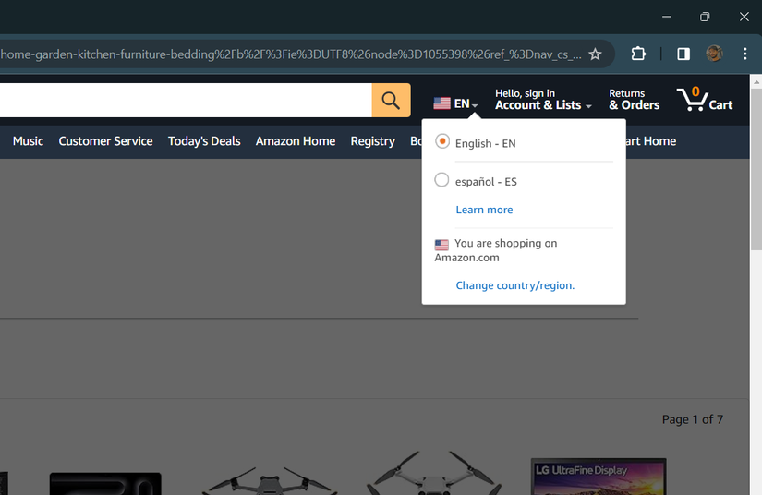Viewport: 762px width, 495px height.
Task: Open Today's Deals
Action: pyautogui.click(x=204, y=141)
